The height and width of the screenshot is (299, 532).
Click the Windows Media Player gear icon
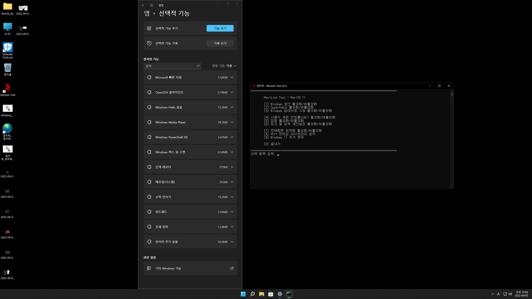149,122
